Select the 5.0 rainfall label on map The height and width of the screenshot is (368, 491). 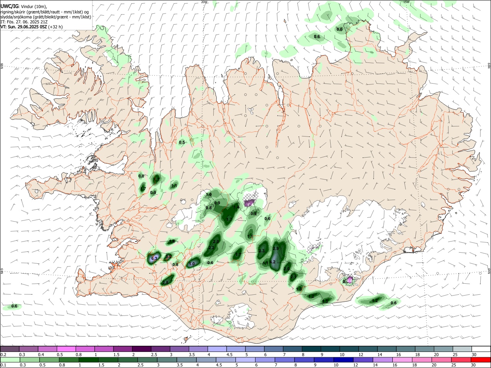click(x=192, y=264)
